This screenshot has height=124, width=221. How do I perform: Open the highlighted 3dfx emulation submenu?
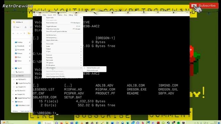coord(63,68)
